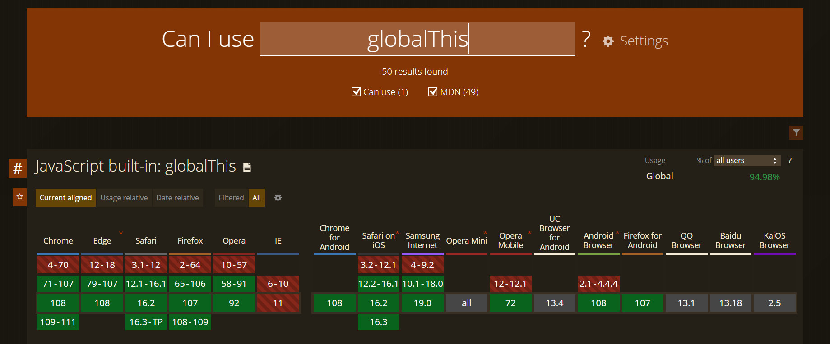Click Android Browser 2.1-4.4.4 cell

point(598,284)
